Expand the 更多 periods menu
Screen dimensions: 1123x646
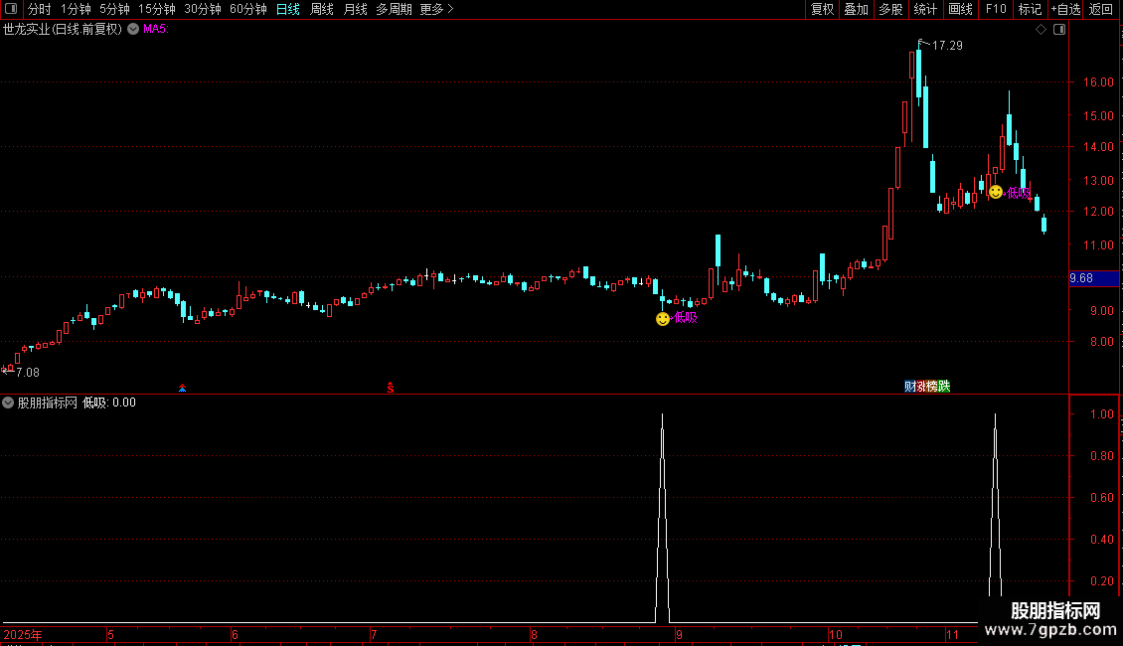436,9
